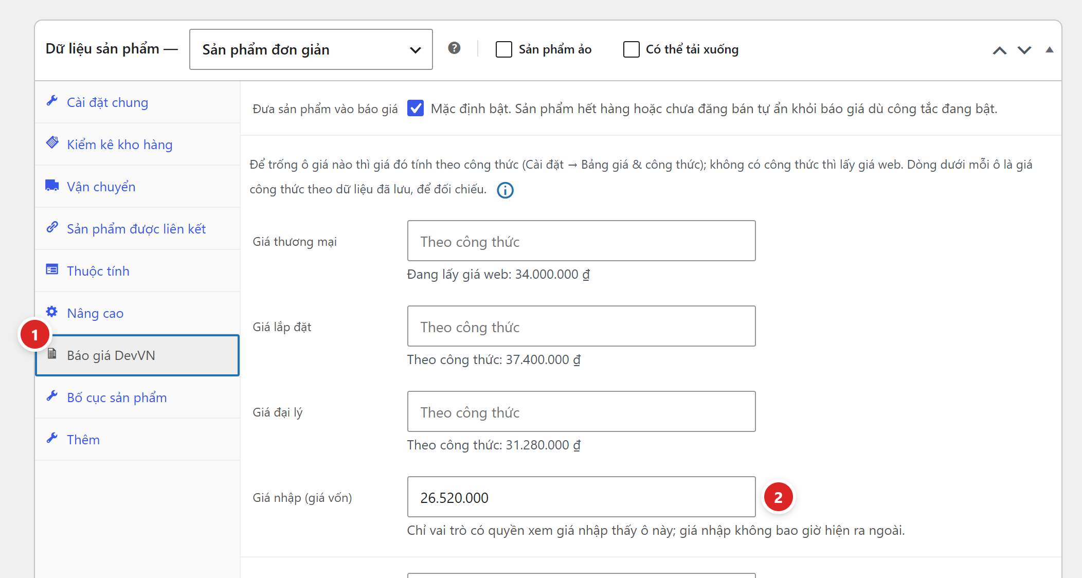The height and width of the screenshot is (578, 1082).
Task: Click the info icon after the formula note
Action: pyautogui.click(x=505, y=190)
